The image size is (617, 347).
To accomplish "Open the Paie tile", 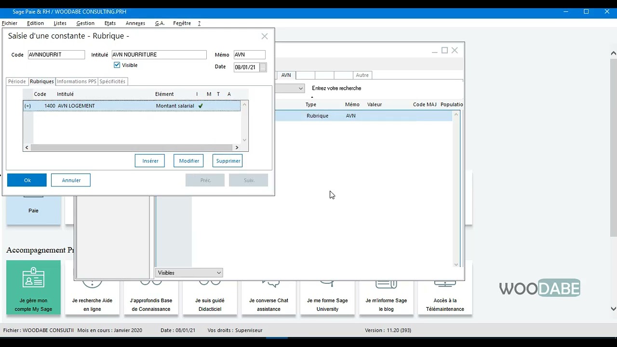I will point(33,211).
